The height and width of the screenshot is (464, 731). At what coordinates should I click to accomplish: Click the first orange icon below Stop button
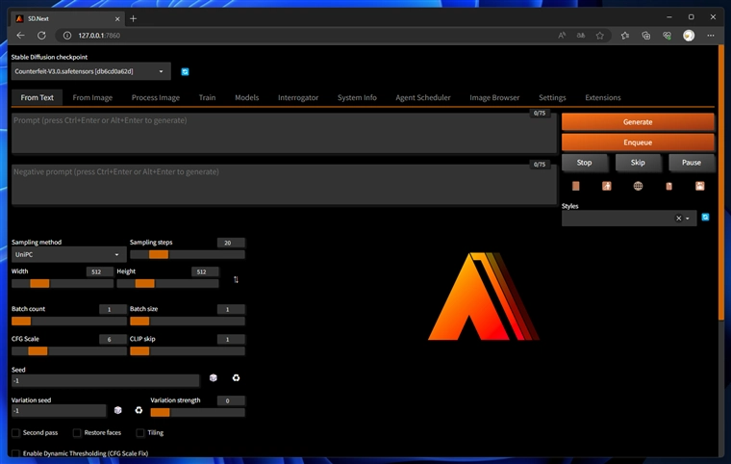point(576,186)
